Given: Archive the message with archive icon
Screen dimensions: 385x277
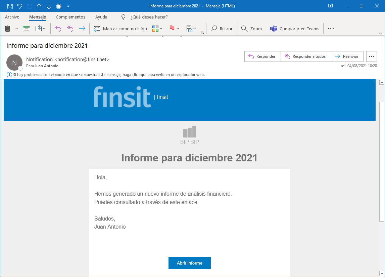Looking at the screenshot, I should pyautogui.click(x=27, y=29).
